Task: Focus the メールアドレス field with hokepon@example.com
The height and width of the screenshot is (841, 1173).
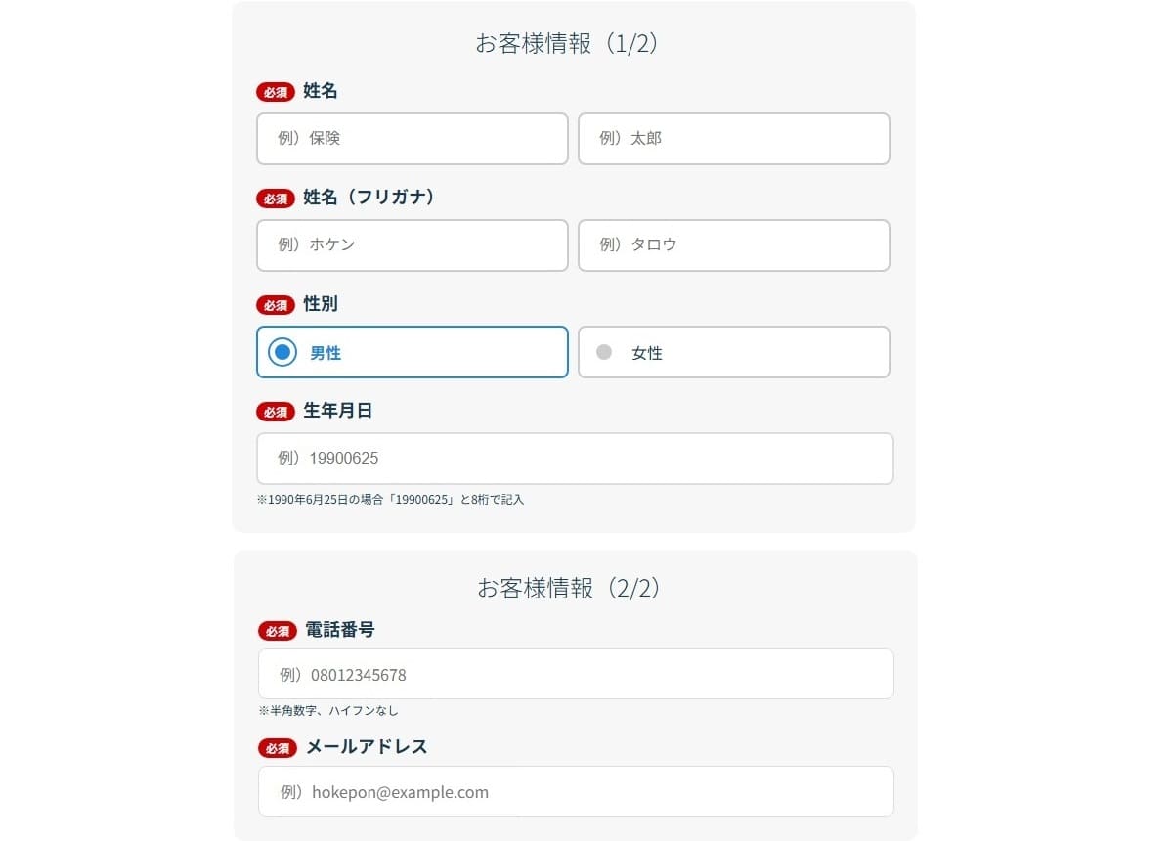Action: (576, 791)
